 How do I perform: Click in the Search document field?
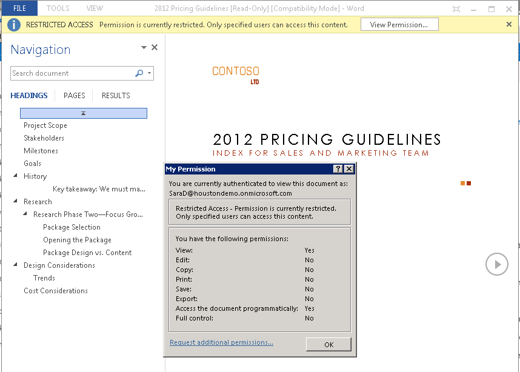[x=72, y=73]
